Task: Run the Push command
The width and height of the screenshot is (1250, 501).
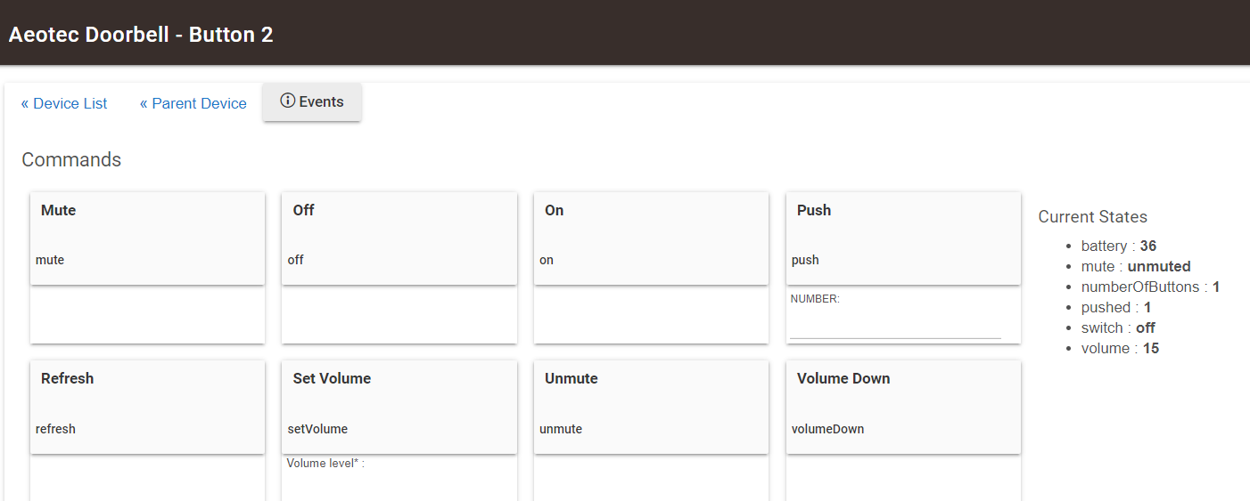Action: coord(903,238)
